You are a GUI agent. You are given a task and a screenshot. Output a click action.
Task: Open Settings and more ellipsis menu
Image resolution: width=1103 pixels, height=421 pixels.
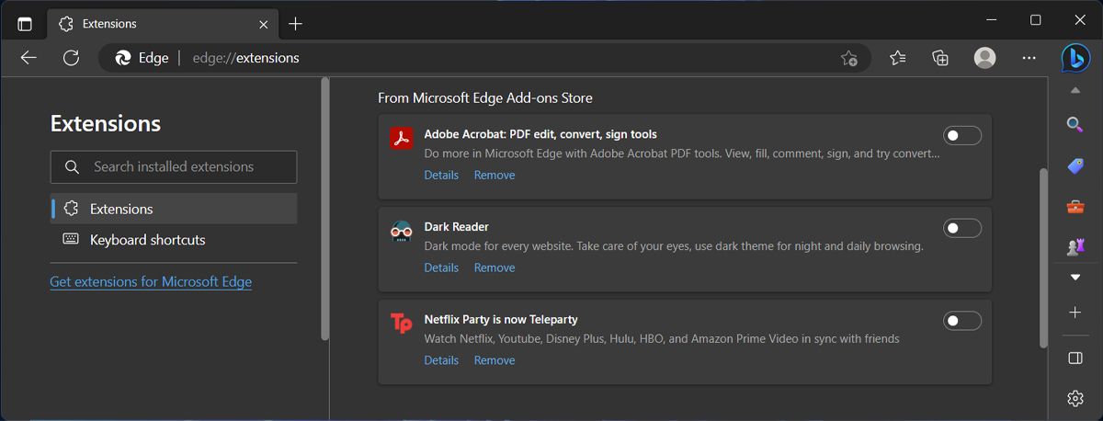[1029, 58]
